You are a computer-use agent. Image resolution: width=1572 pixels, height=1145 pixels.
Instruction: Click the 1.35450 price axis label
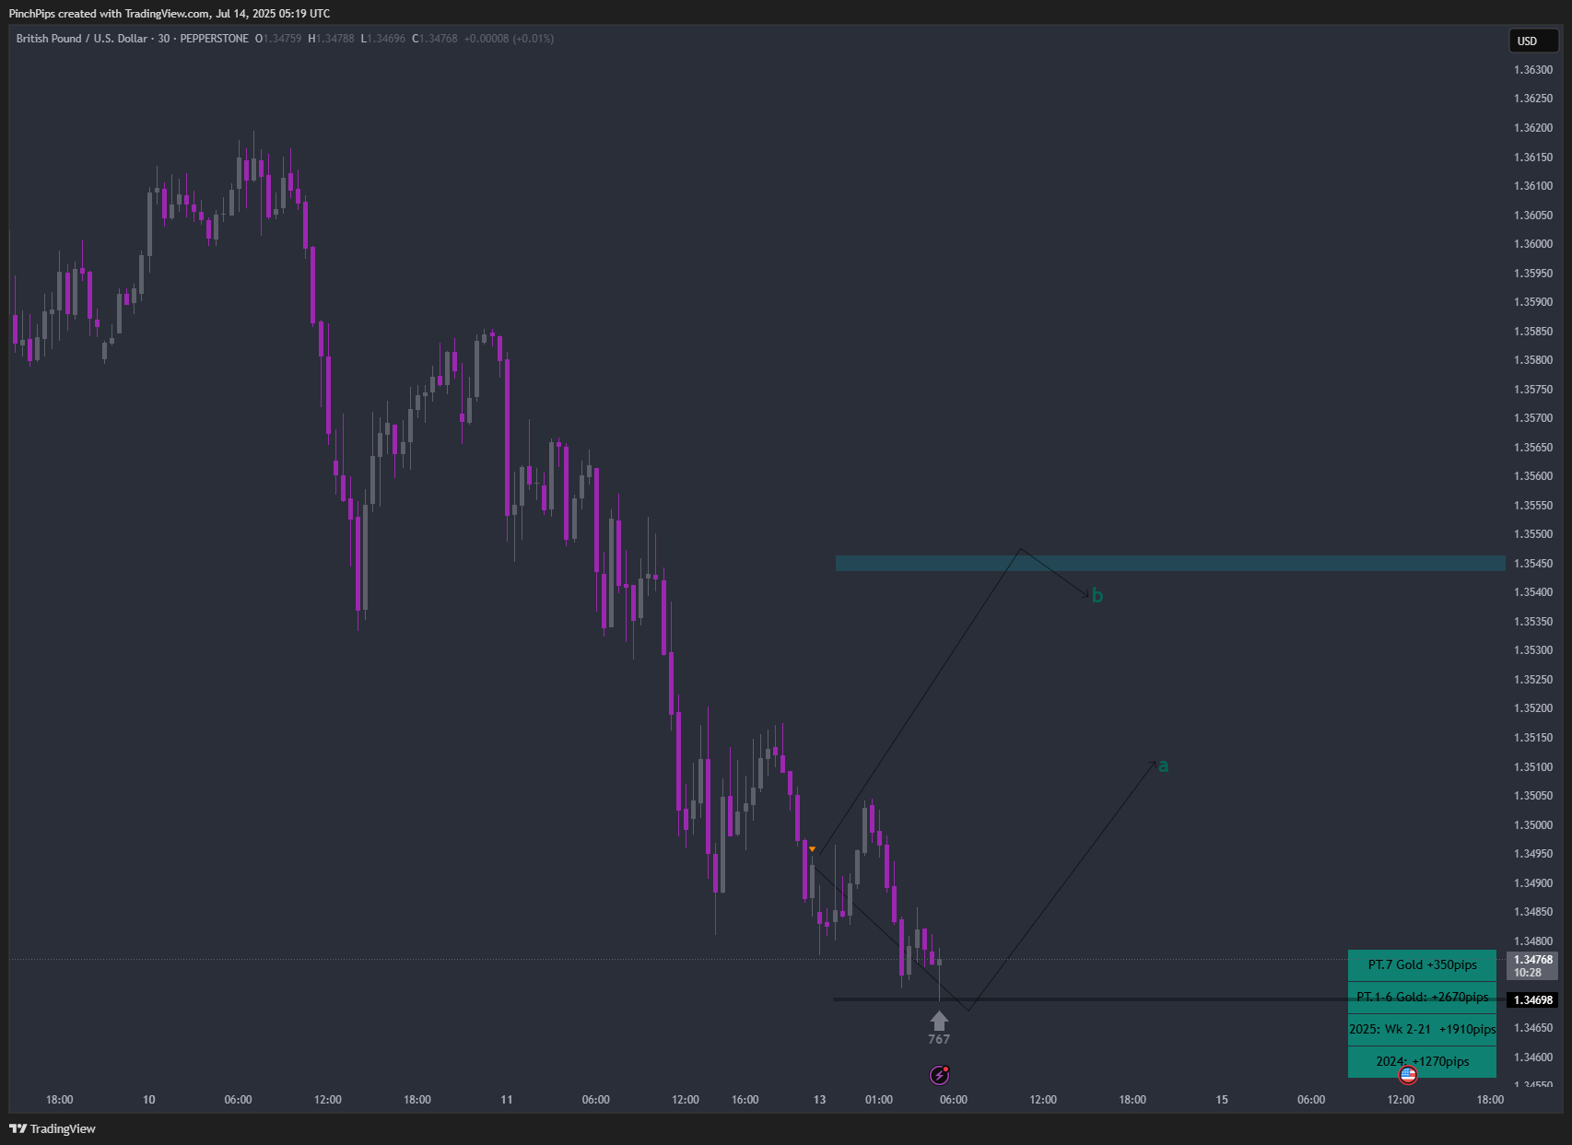[x=1533, y=564]
